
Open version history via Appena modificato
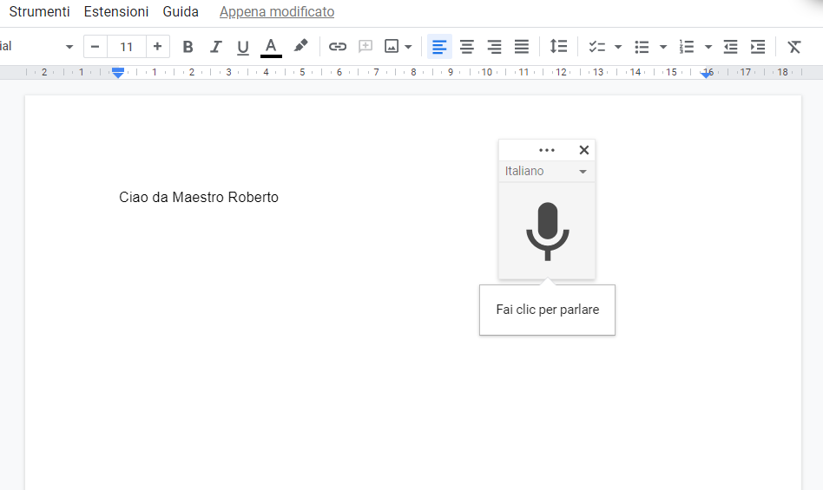click(277, 11)
